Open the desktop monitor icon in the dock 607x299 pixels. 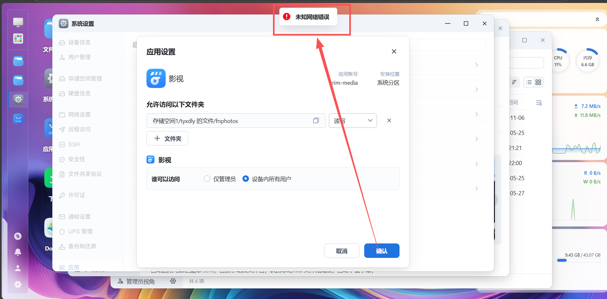coord(18,22)
